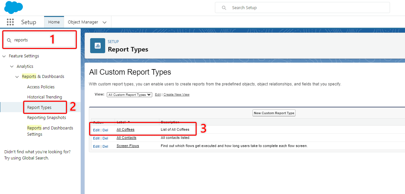The height and width of the screenshot is (194, 405).
Task: Click the magnifier icon in Quick Find box
Action: [x=9, y=40]
